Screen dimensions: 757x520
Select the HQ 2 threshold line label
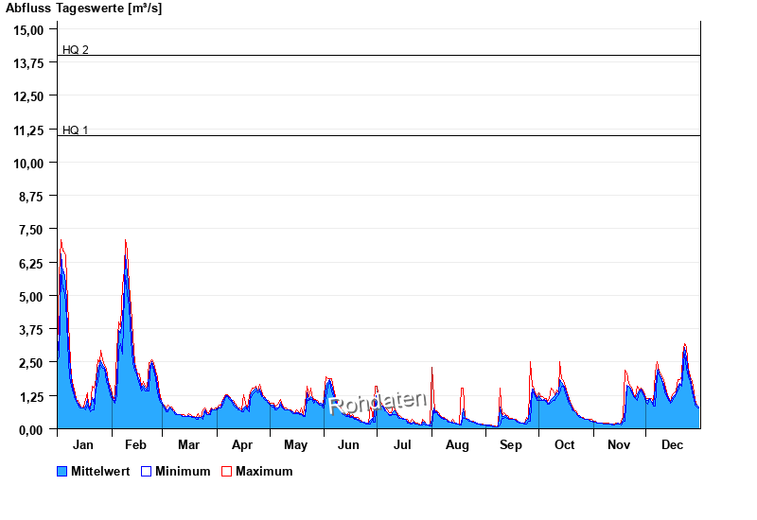(x=76, y=49)
